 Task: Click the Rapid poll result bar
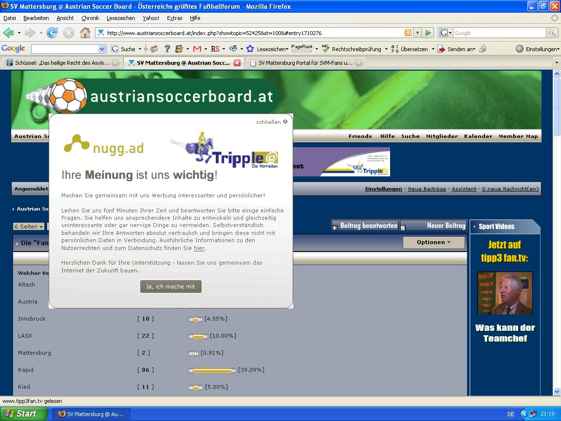coord(212,370)
